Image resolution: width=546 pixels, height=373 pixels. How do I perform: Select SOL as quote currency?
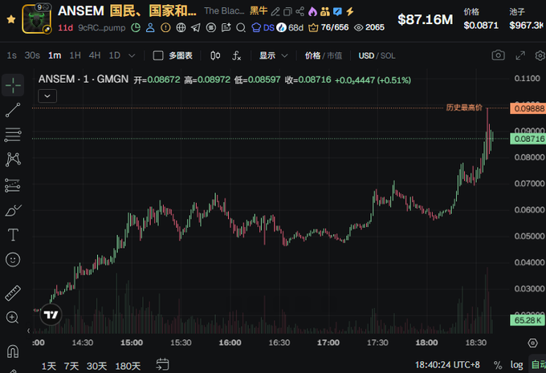388,55
